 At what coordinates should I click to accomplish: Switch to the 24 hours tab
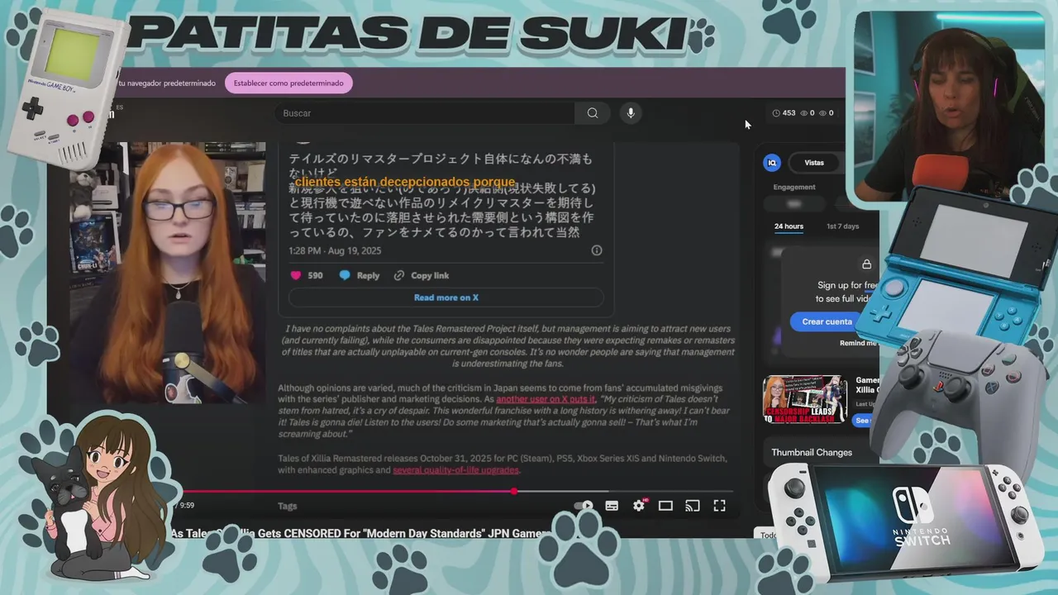click(x=789, y=226)
